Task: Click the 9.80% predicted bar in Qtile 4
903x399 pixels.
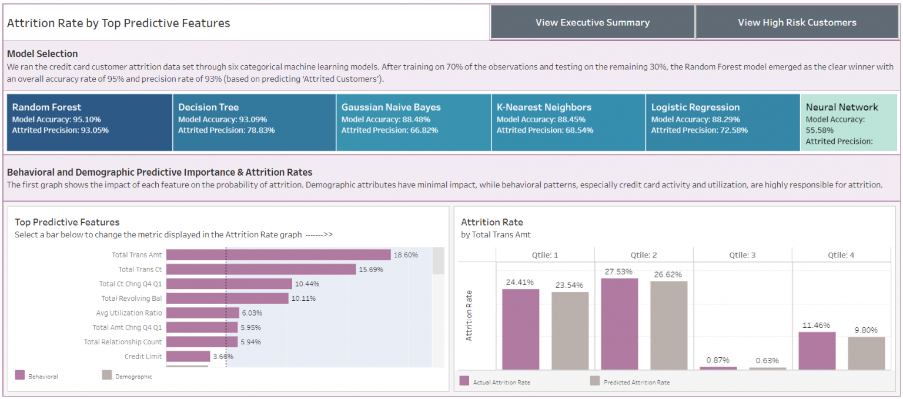Action: (x=866, y=353)
